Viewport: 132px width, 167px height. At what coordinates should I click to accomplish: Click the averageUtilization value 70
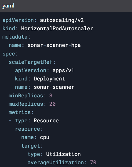(93, 163)
